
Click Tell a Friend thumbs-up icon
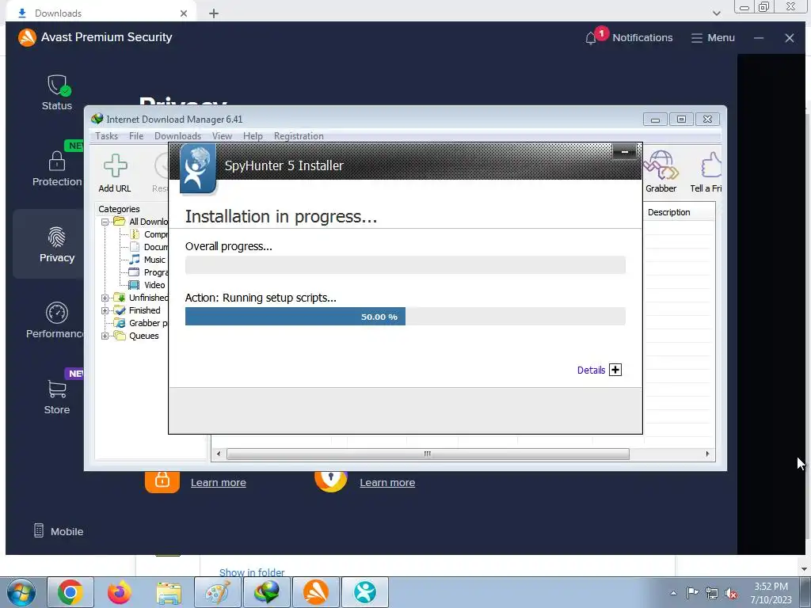coord(706,172)
